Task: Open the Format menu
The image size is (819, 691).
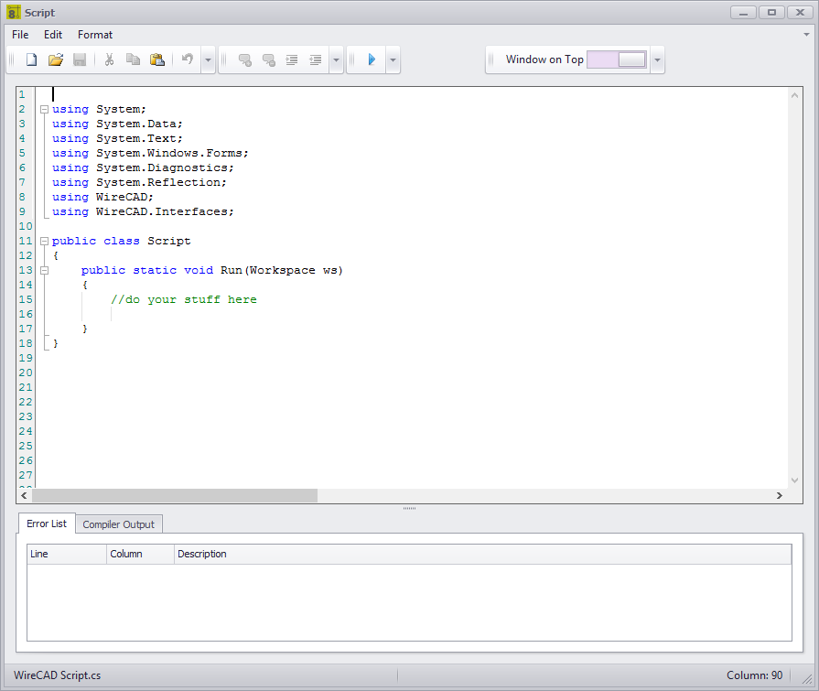Action: pyautogui.click(x=95, y=35)
